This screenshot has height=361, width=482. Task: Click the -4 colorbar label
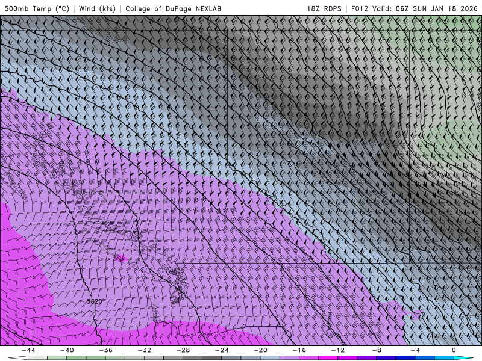415,350
